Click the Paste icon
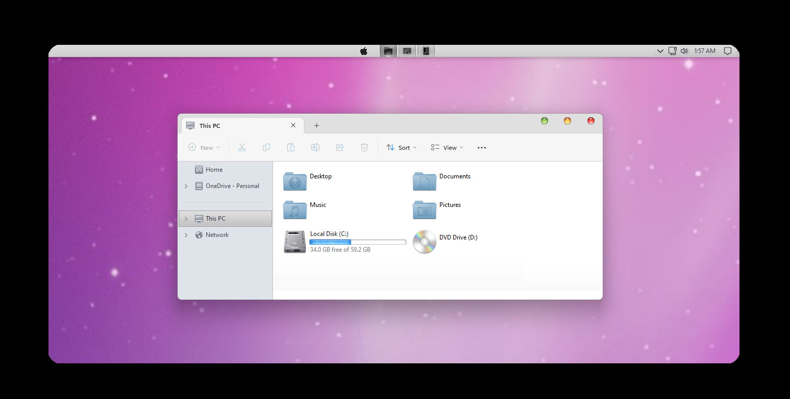Screen dimensions: 790x399 pos(290,147)
